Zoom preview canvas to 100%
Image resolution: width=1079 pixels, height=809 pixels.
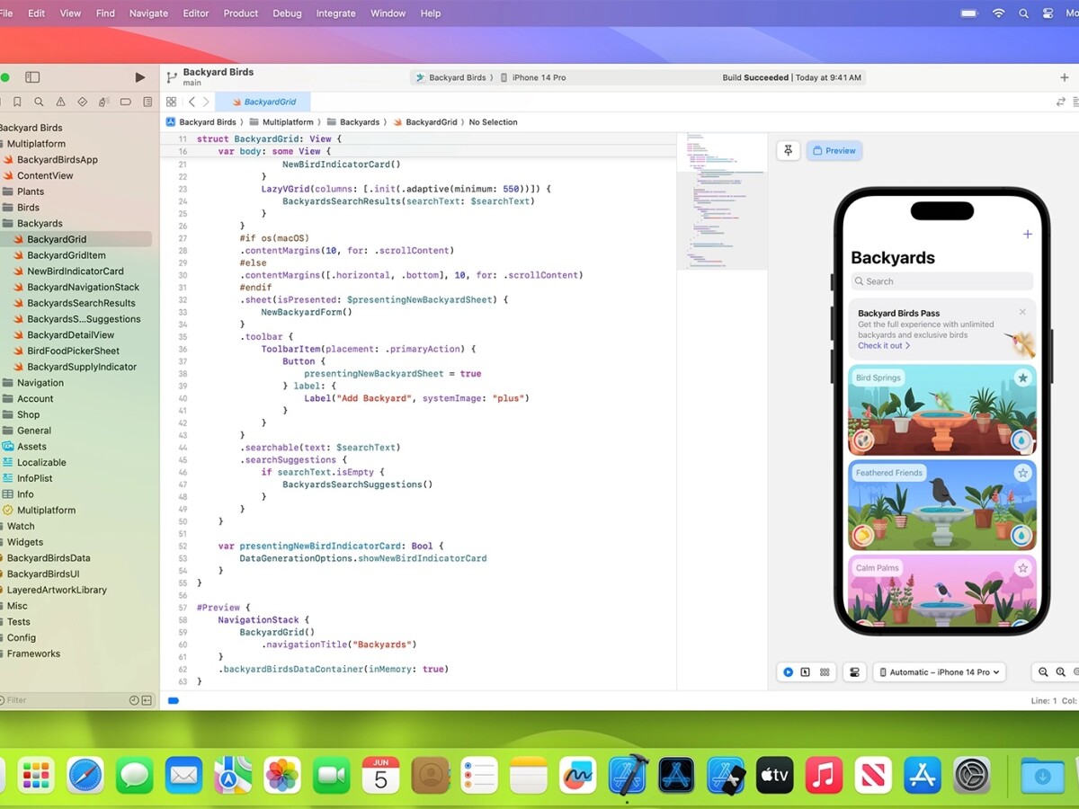pyautogui.click(x=1061, y=672)
